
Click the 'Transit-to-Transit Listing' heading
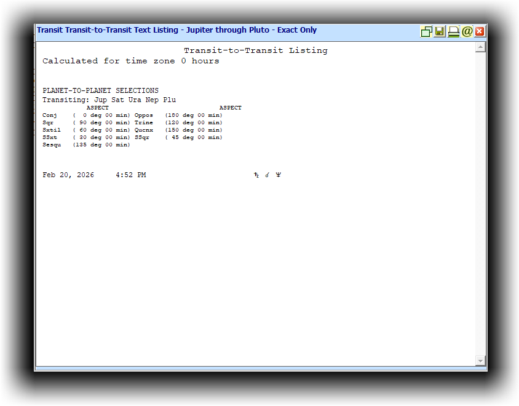click(x=255, y=50)
